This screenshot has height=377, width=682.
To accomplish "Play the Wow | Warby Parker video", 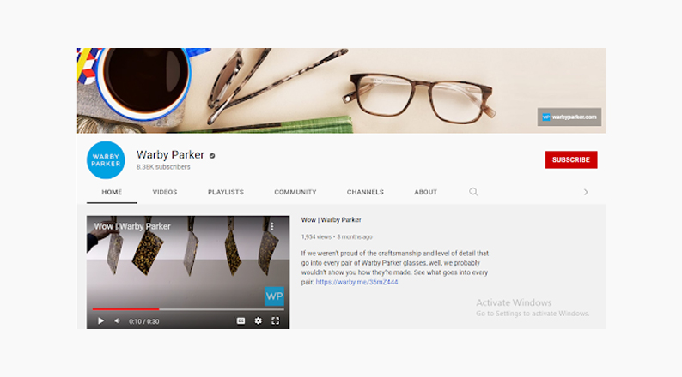I will click(100, 321).
